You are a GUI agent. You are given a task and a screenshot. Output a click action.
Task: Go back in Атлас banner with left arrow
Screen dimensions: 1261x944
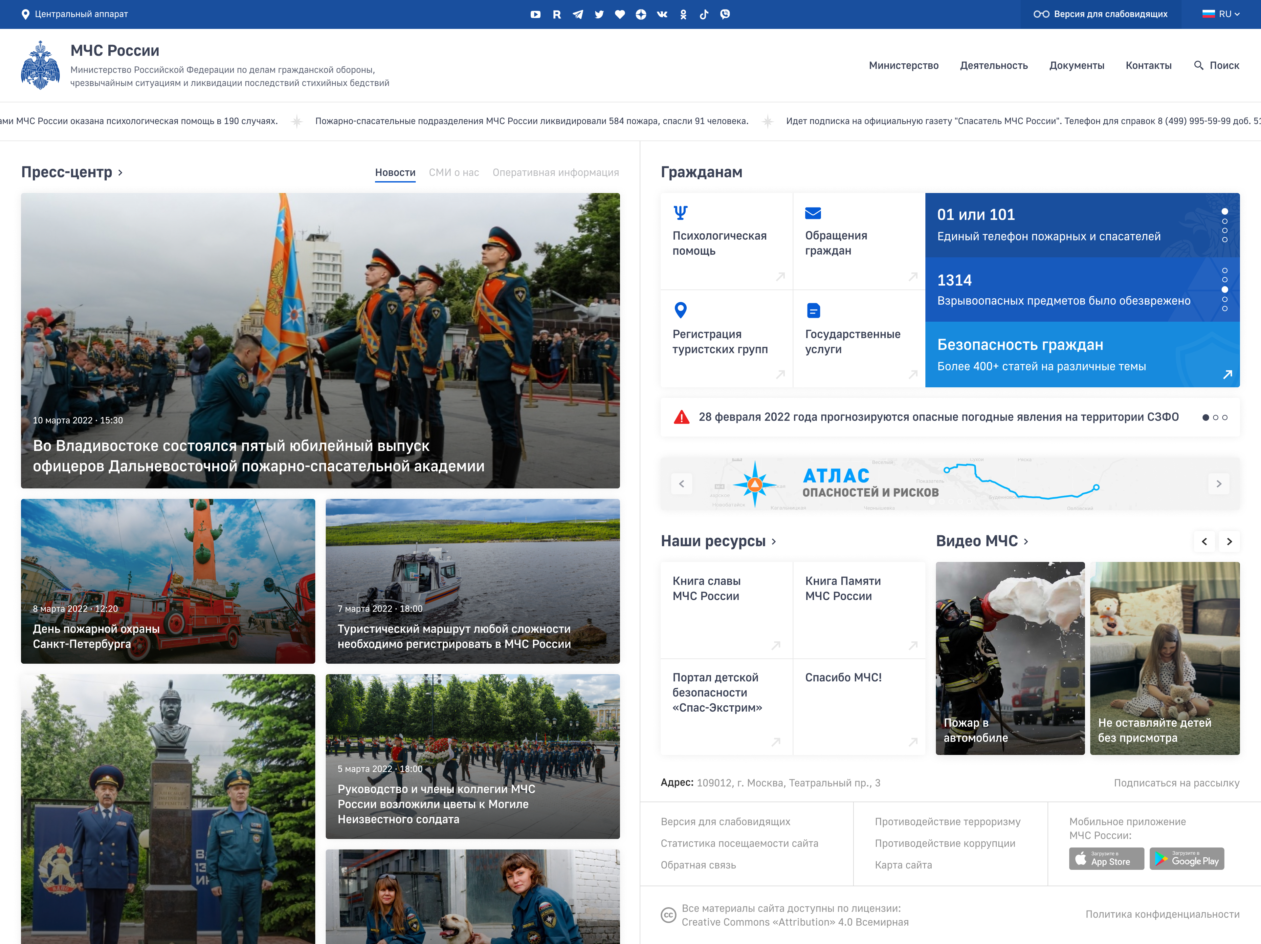coord(682,484)
